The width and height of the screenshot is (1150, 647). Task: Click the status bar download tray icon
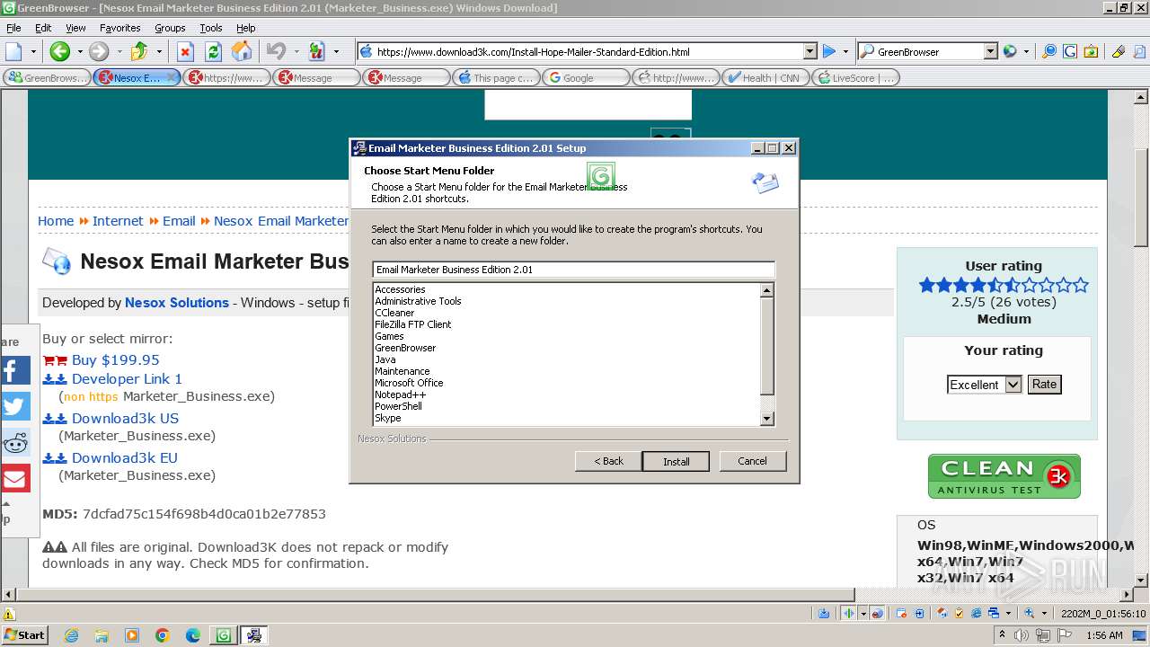[x=825, y=613]
